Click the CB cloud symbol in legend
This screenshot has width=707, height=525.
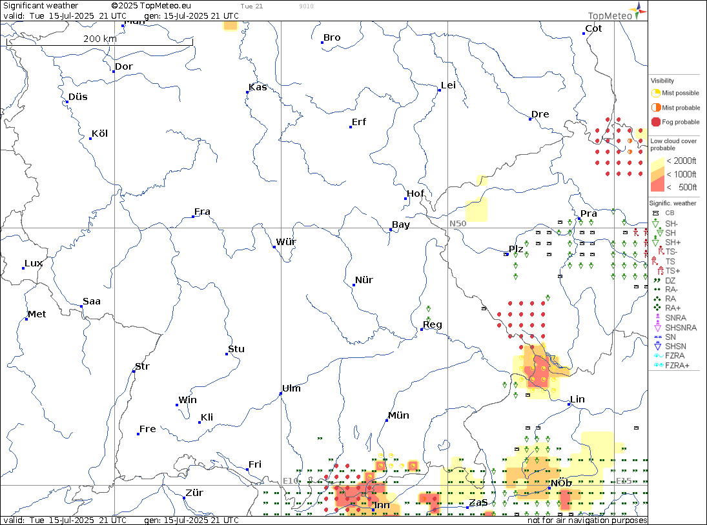[x=656, y=213]
